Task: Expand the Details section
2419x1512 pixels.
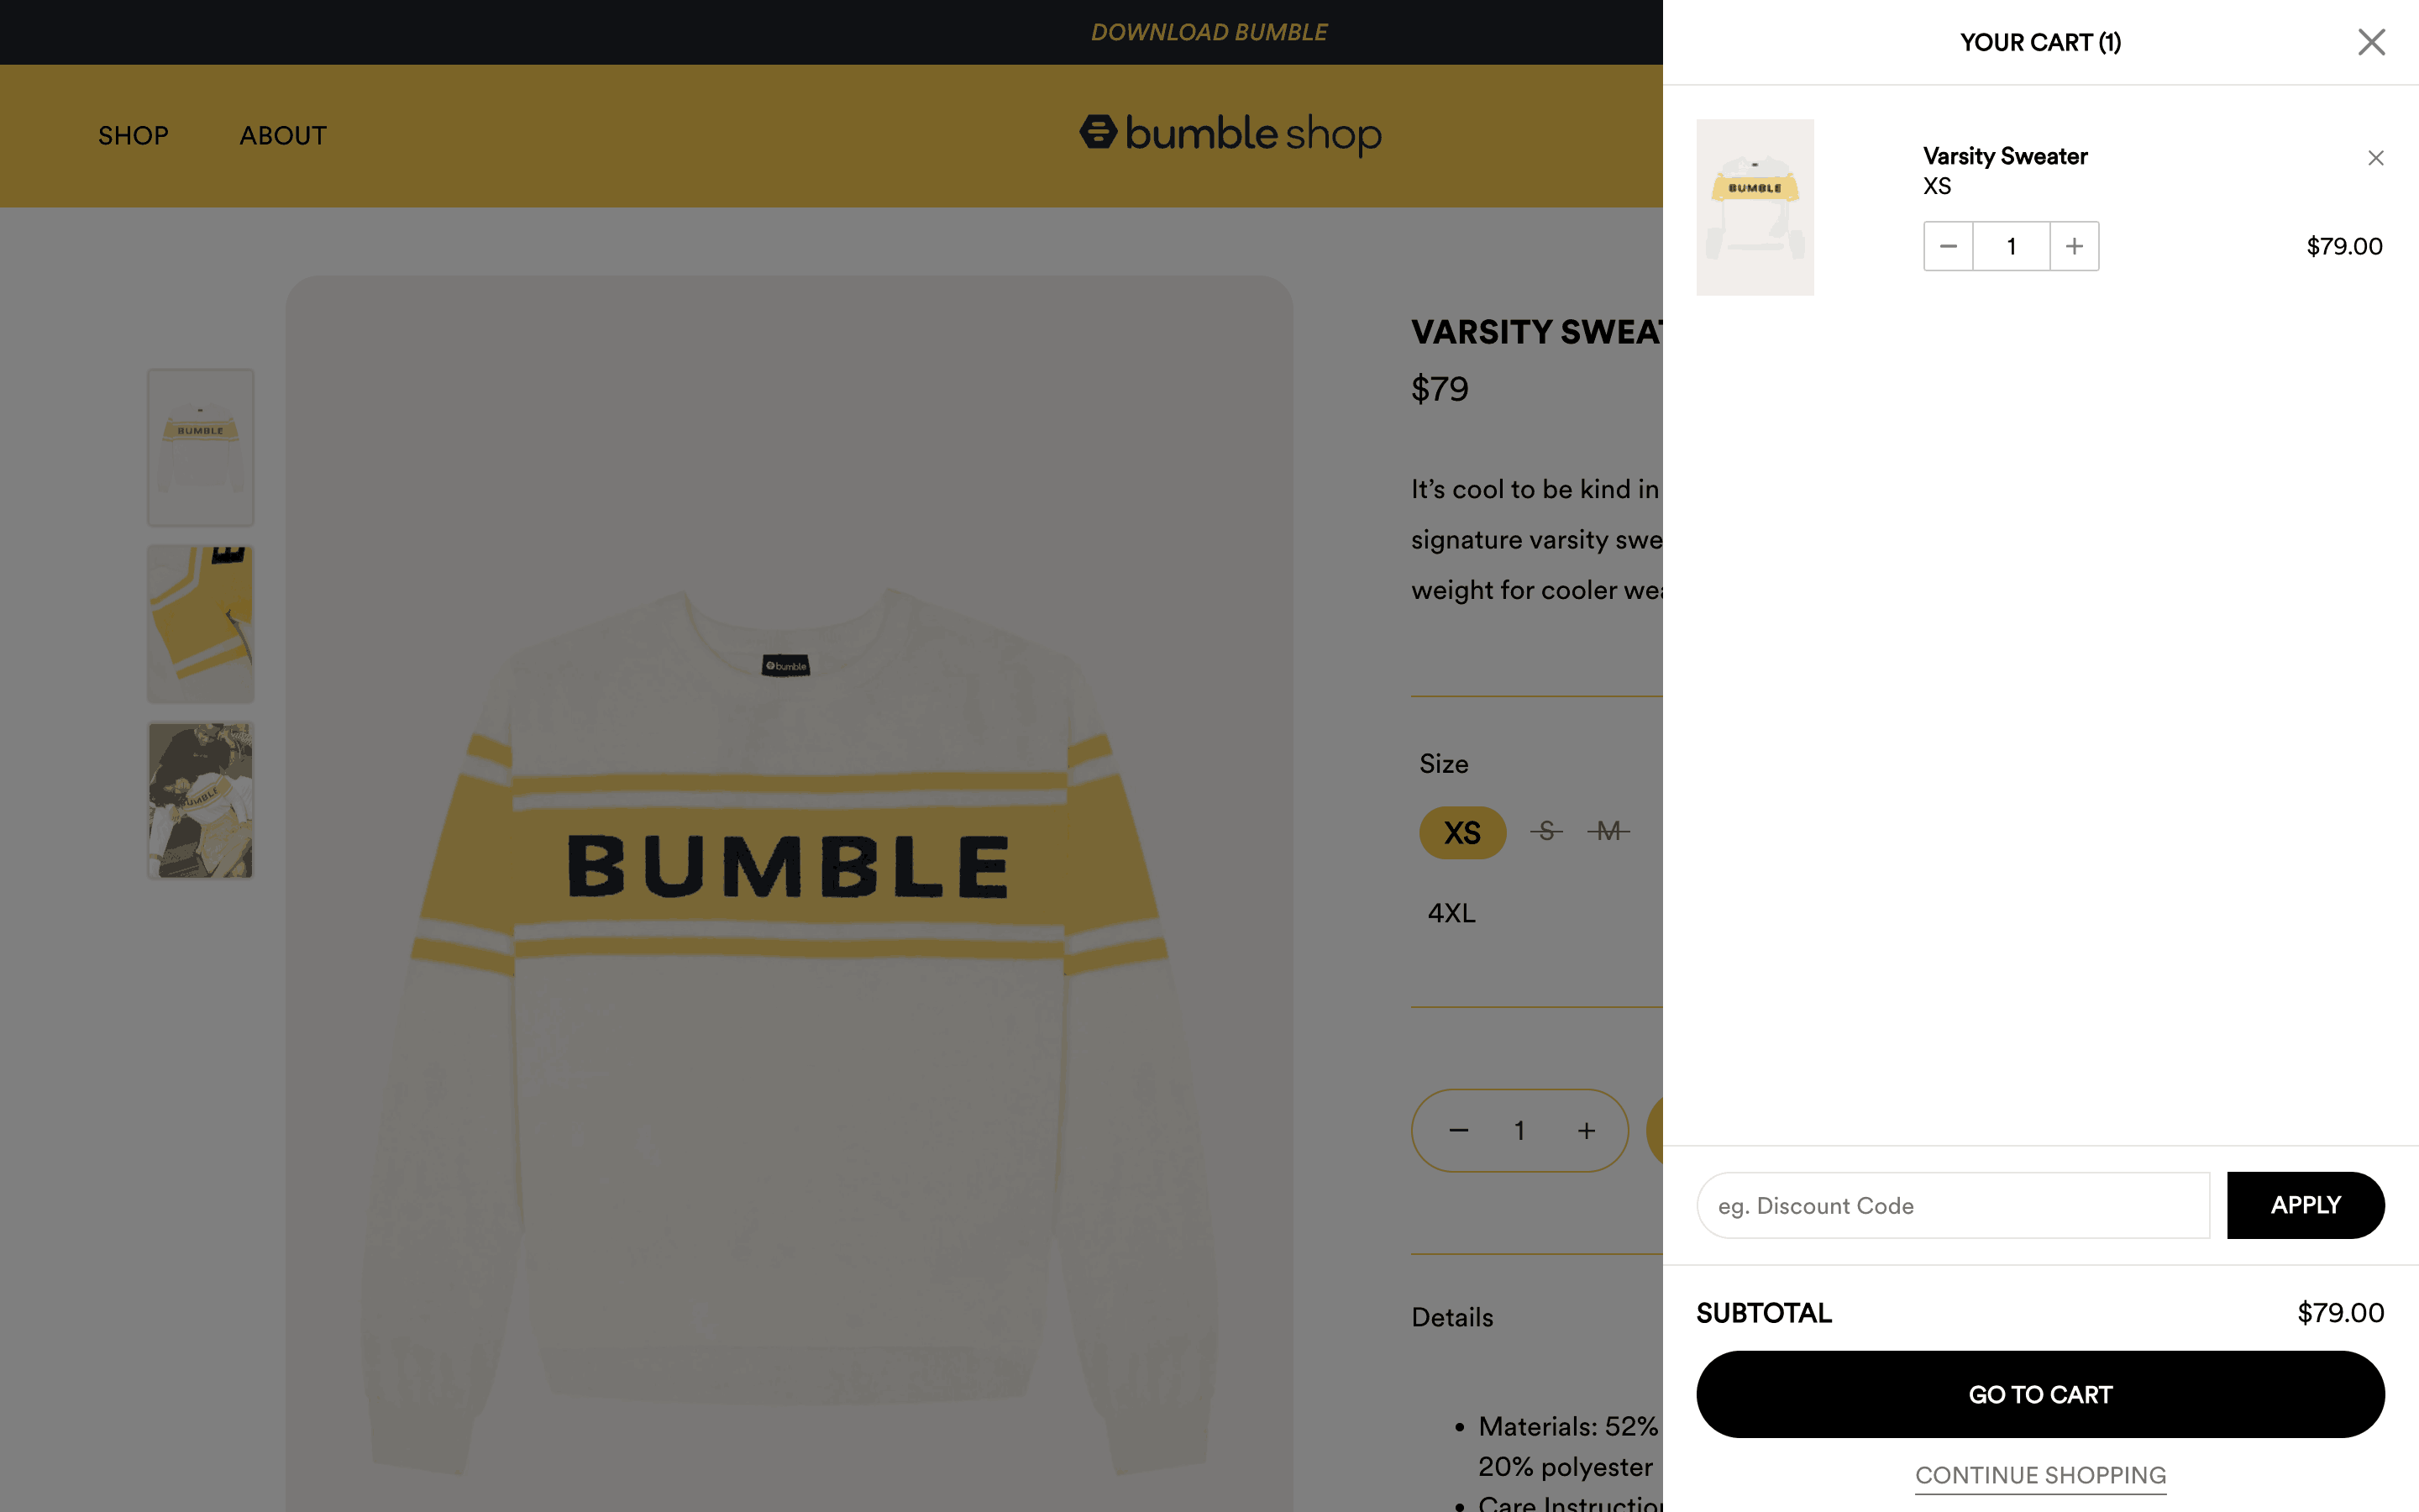Action: tap(1452, 1317)
